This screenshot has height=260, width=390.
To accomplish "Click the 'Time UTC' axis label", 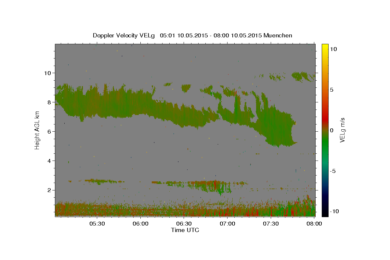I will pyautogui.click(x=185, y=230).
